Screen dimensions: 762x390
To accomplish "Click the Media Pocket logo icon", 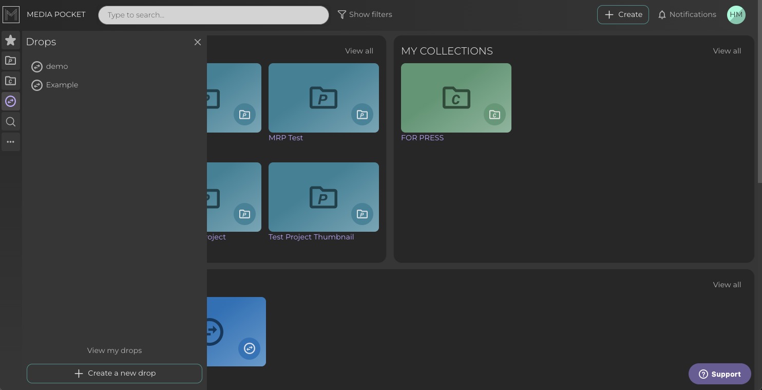I will 11,15.
